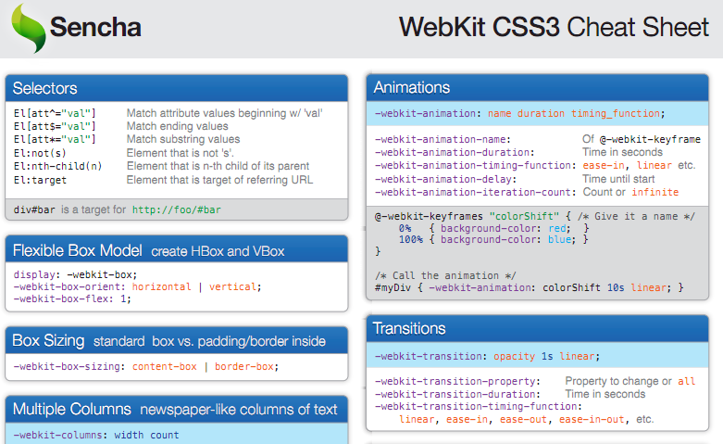Click the El[att$="val"] selector

(55, 126)
